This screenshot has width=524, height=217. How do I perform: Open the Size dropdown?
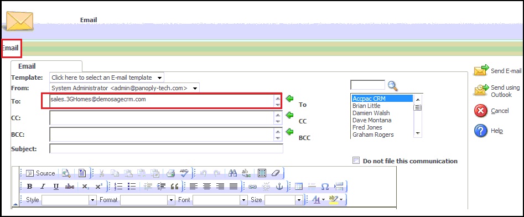coord(299,200)
